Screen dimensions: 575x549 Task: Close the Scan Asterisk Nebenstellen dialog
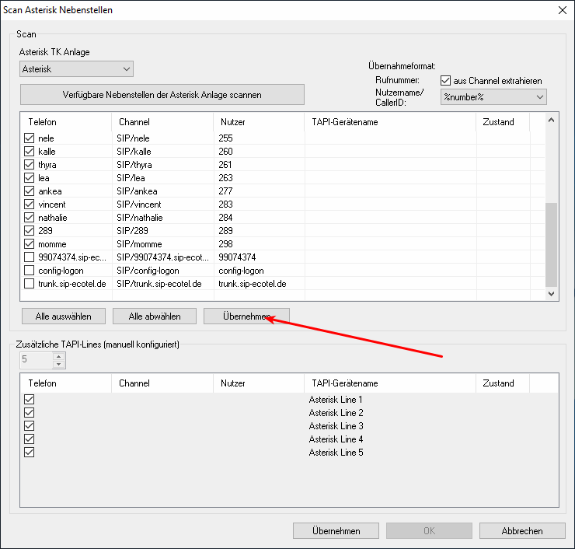pos(562,10)
